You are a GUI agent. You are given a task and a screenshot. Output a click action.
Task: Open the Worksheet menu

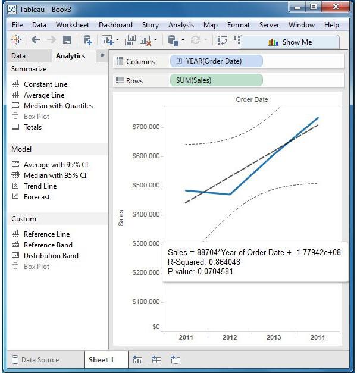pos(73,25)
